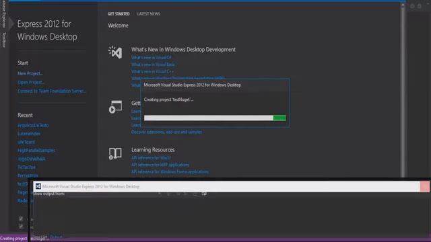The image size is (431, 242).
Task: Open recent project JogoDaVelhaIA
Action: (x=32, y=159)
